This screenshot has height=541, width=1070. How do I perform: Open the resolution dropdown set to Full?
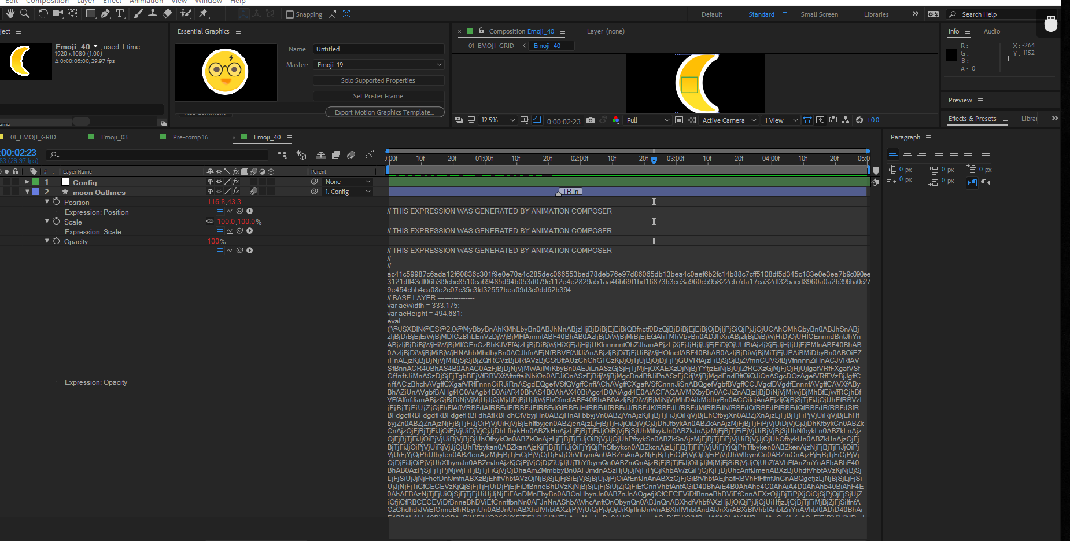(x=648, y=120)
